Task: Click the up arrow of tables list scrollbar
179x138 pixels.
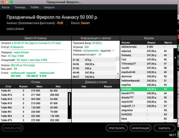Action: click(69, 90)
